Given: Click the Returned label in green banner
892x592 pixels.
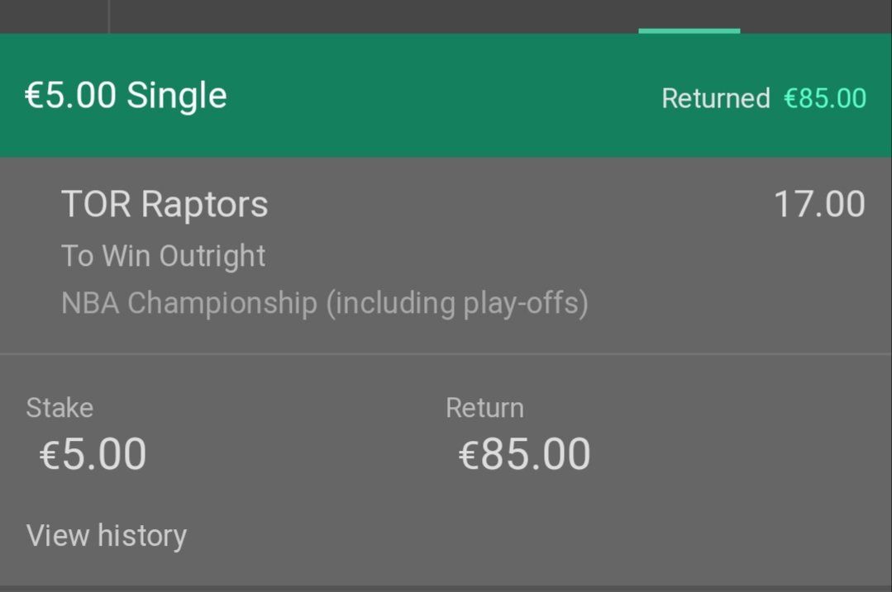Looking at the screenshot, I should (716, 98).
